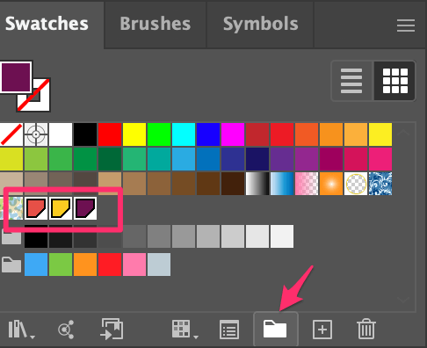The image size is (427, 348).
Task: Switch to the Symbols tab
Action: (261, 24)
